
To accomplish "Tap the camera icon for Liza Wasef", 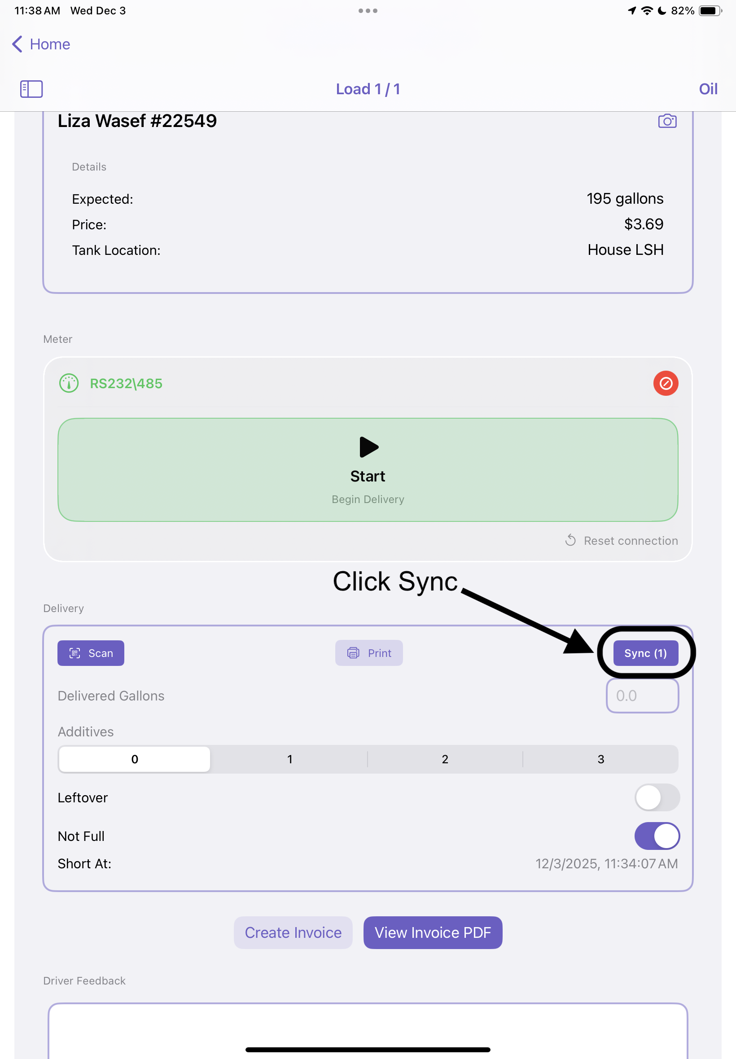I will click(667, 121).
